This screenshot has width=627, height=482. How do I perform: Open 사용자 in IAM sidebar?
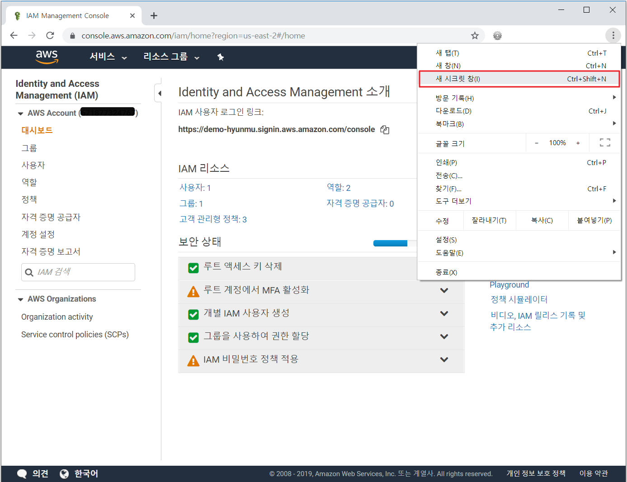[x=33, y=165]
